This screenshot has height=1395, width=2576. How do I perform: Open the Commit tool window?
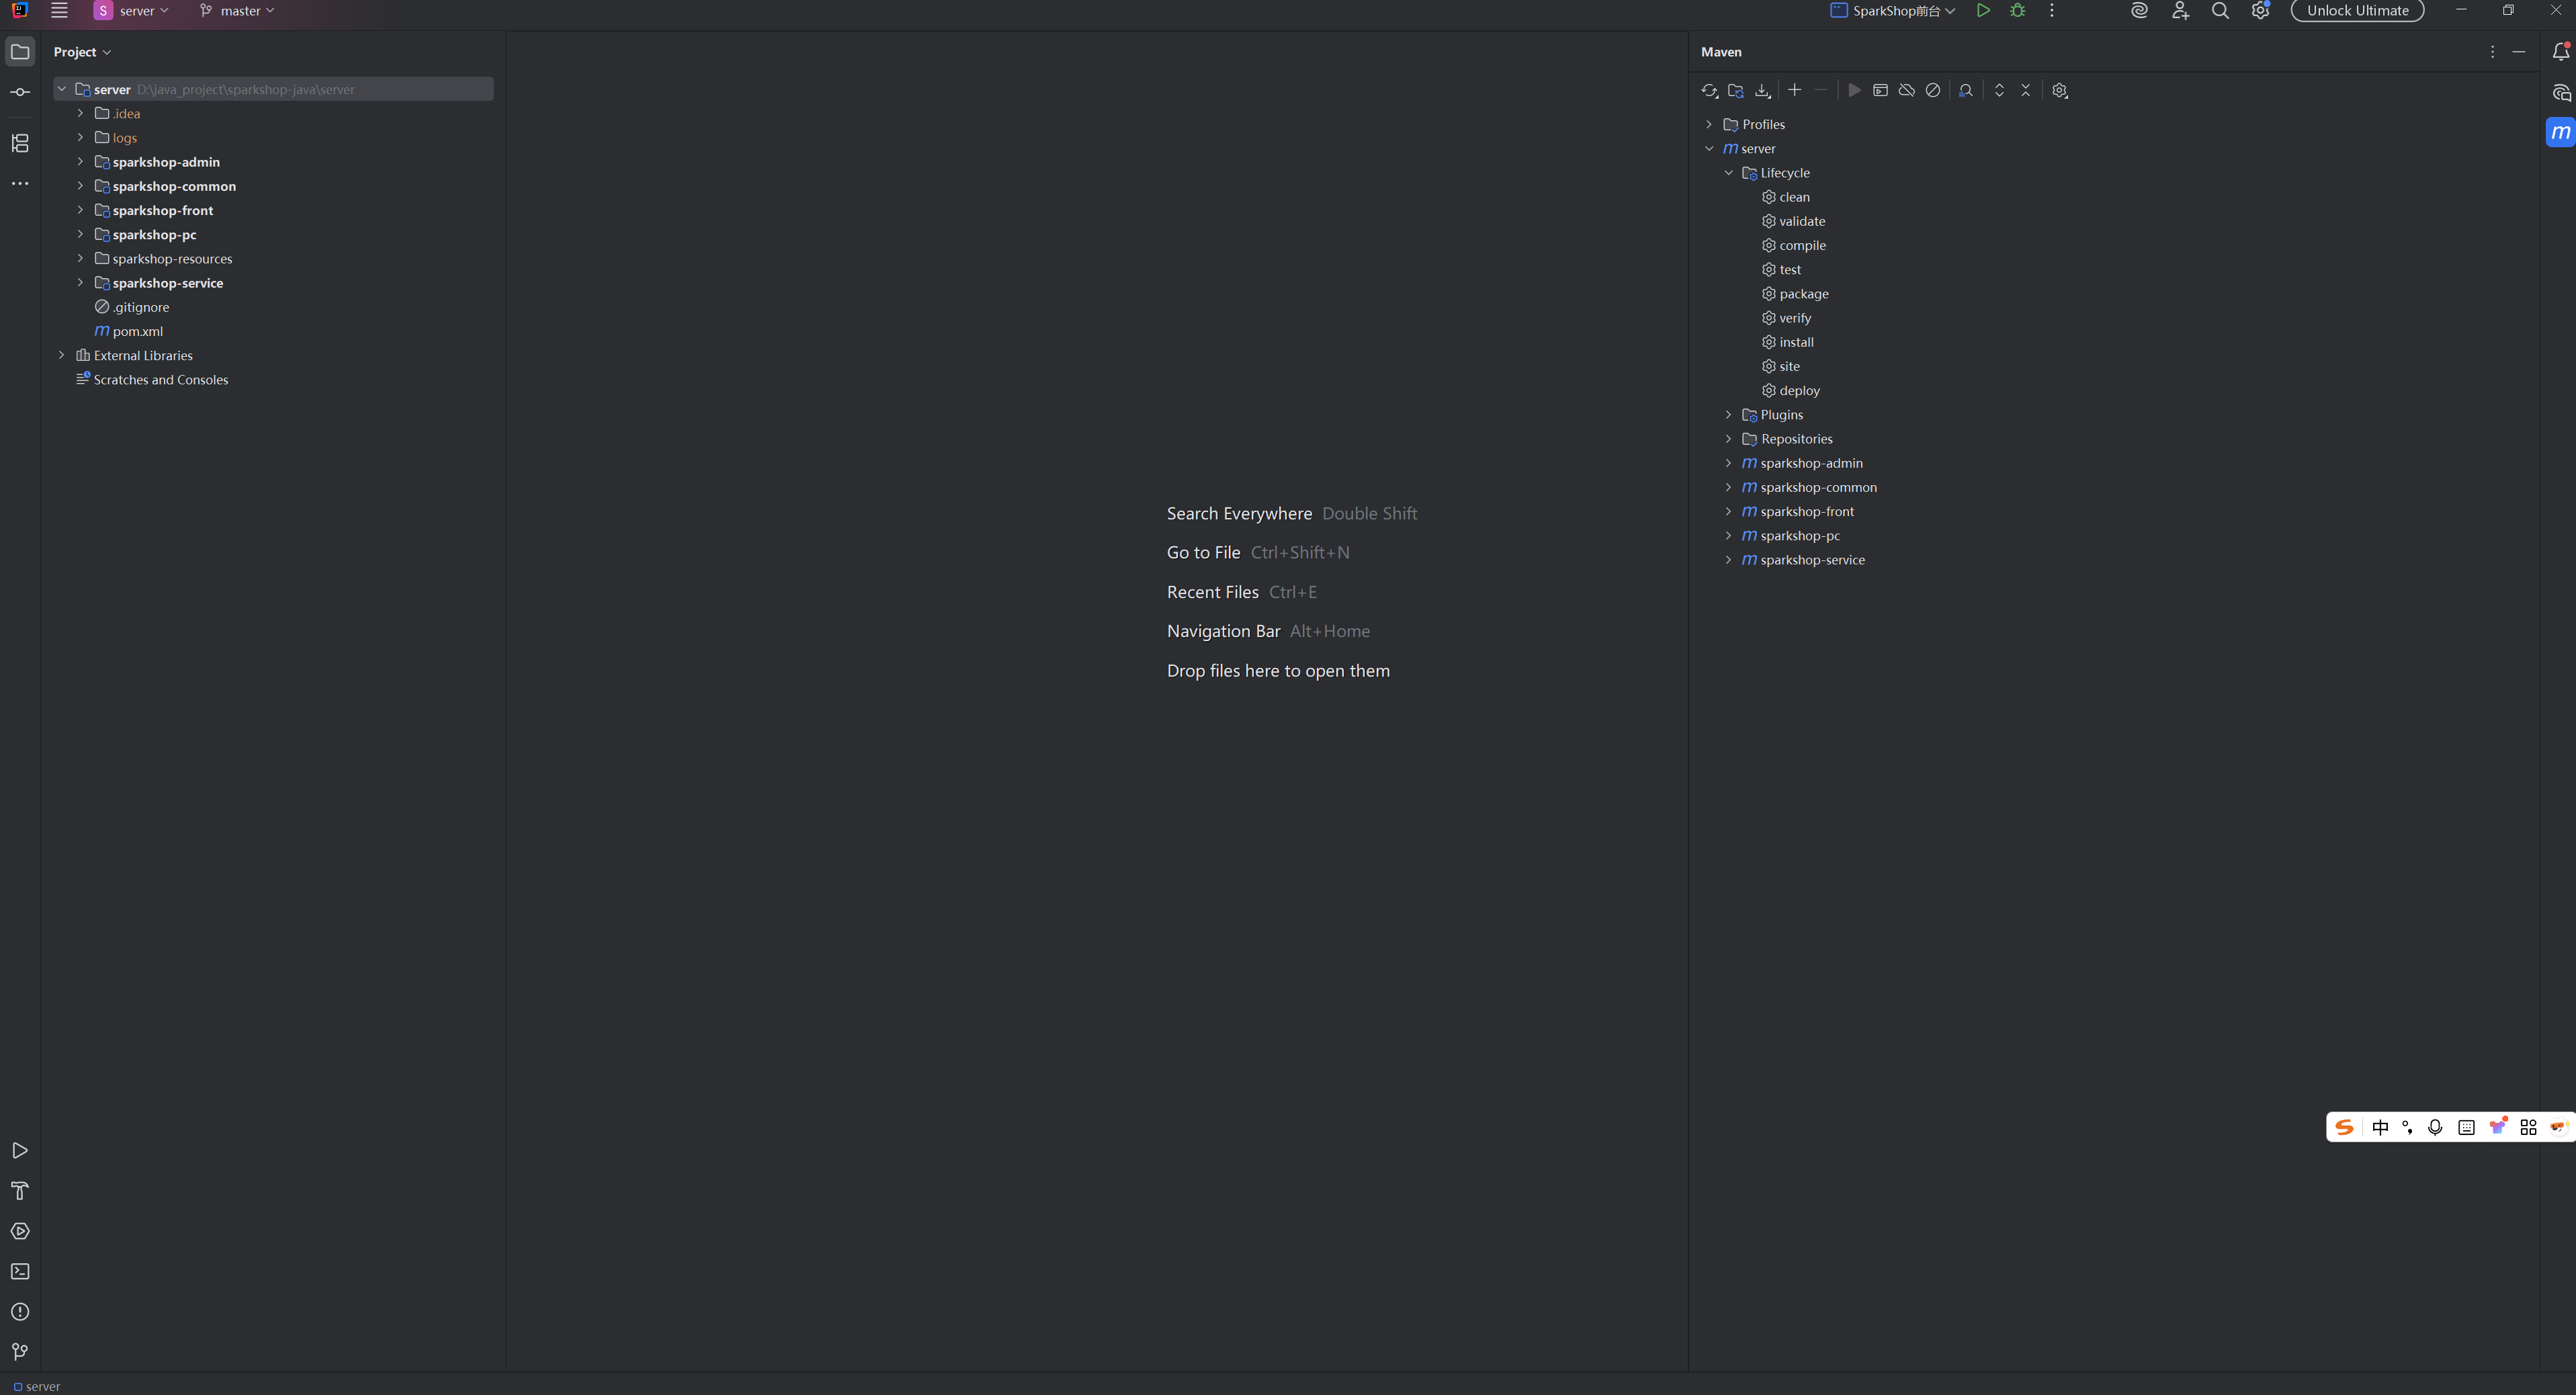(20, 92)
